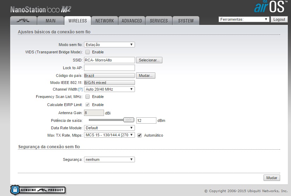Click the Ubiquiti Networks copyright text
This screenshot has width=291, height=196.
click(x=246, y=191)
